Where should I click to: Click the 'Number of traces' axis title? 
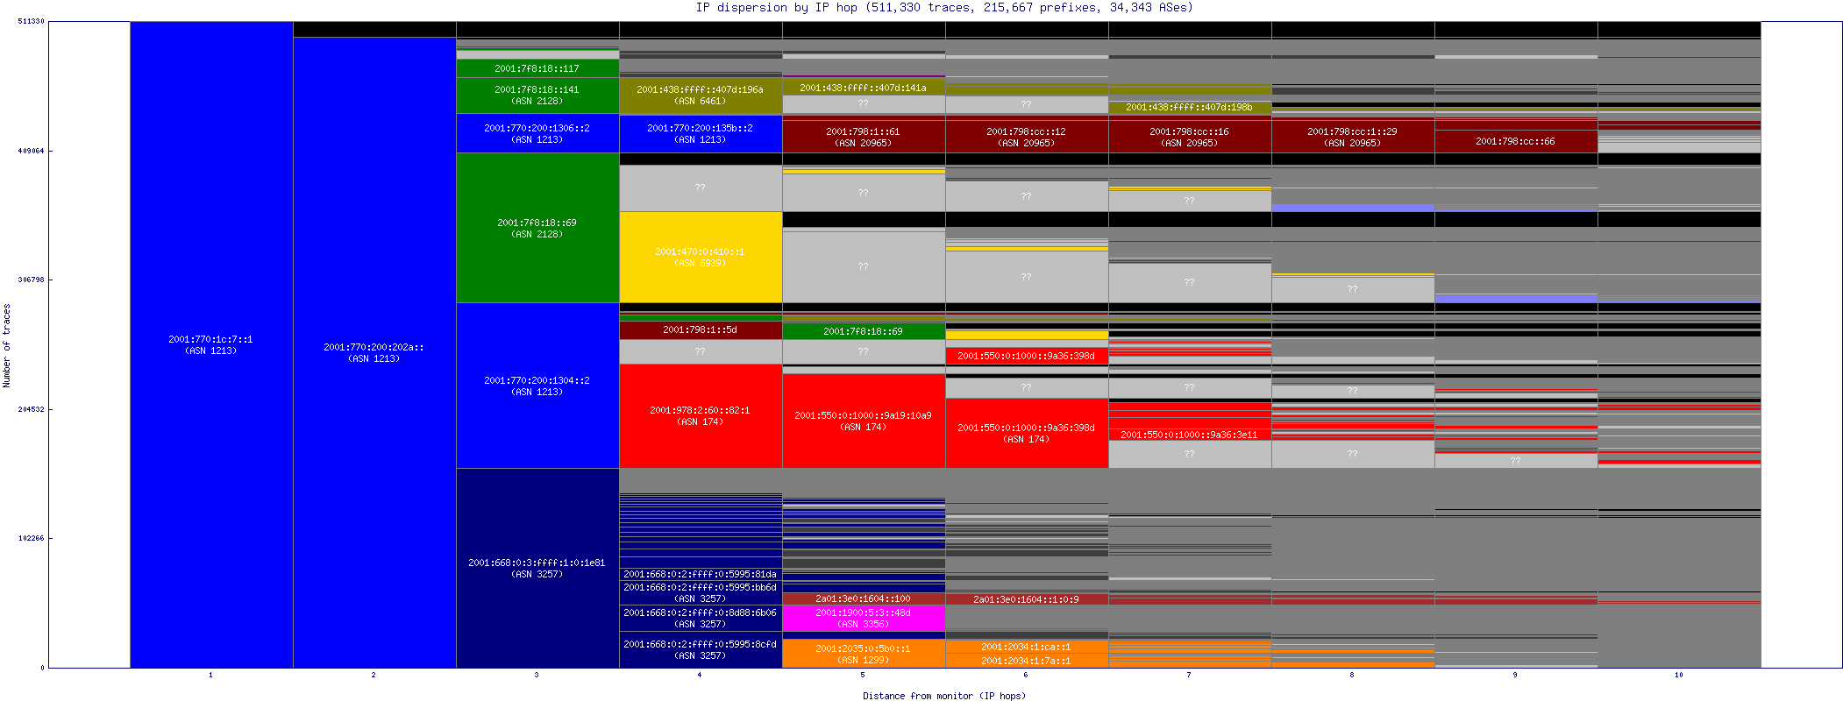click(x=7, y=345)
